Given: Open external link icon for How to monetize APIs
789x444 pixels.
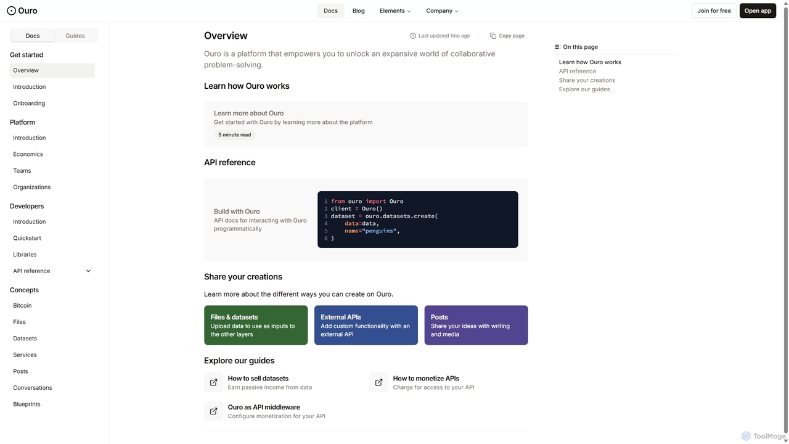Looking at the screenshot, I should [379, 382].
